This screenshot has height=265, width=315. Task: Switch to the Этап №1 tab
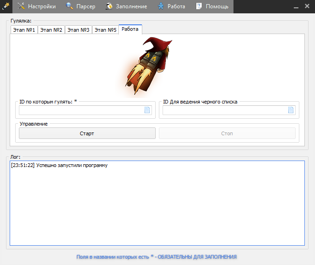coord(24,30)
